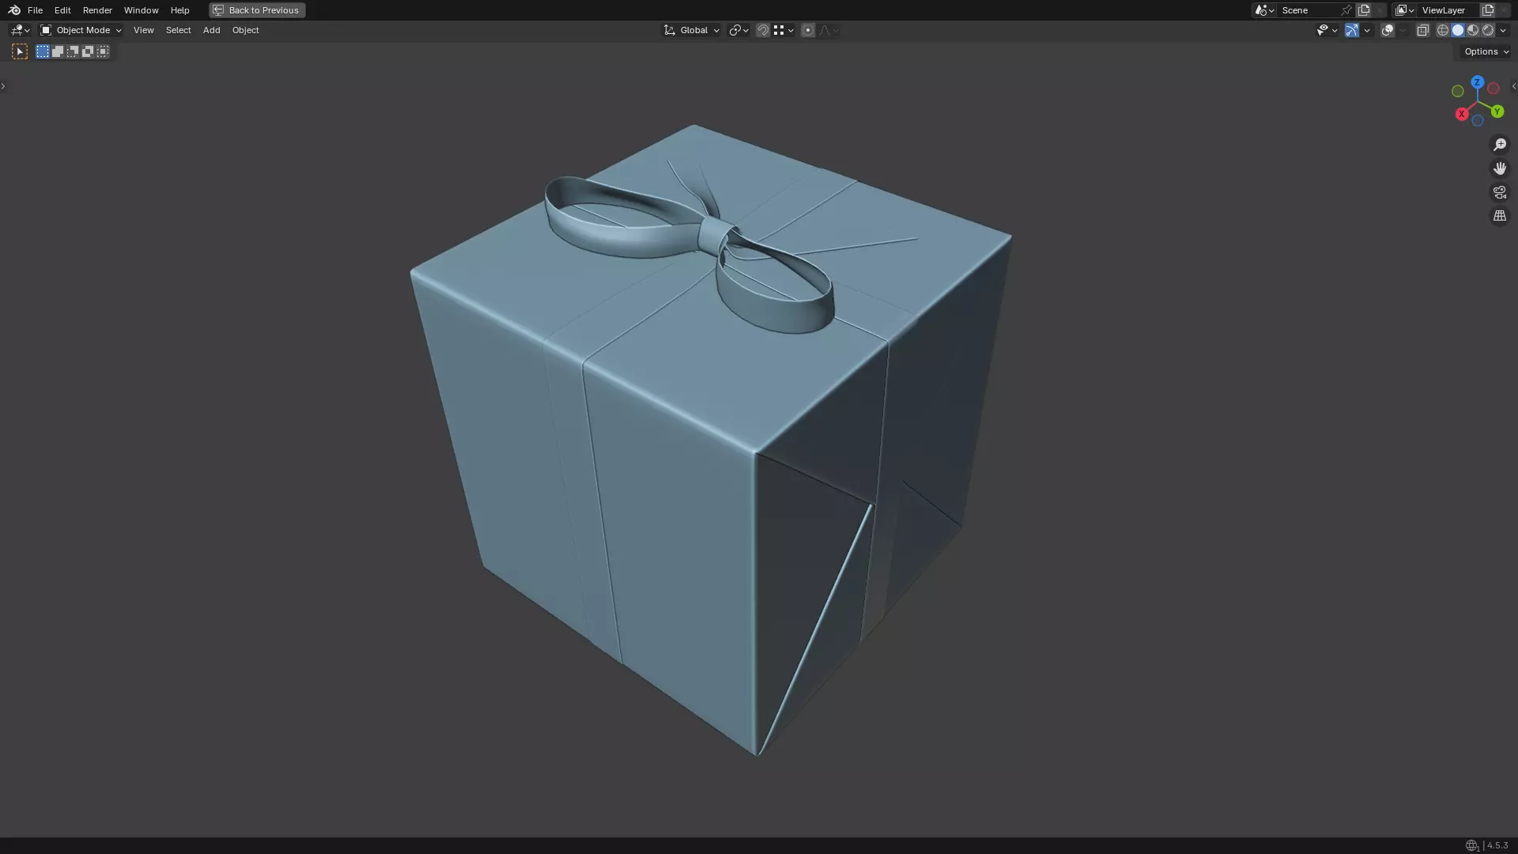
Task: Open the Global transform orientation dropdown
Action: pyautogui.click(x=692, y=30)
